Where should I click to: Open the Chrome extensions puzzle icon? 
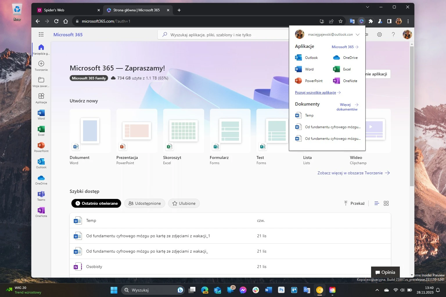[371, 21]
